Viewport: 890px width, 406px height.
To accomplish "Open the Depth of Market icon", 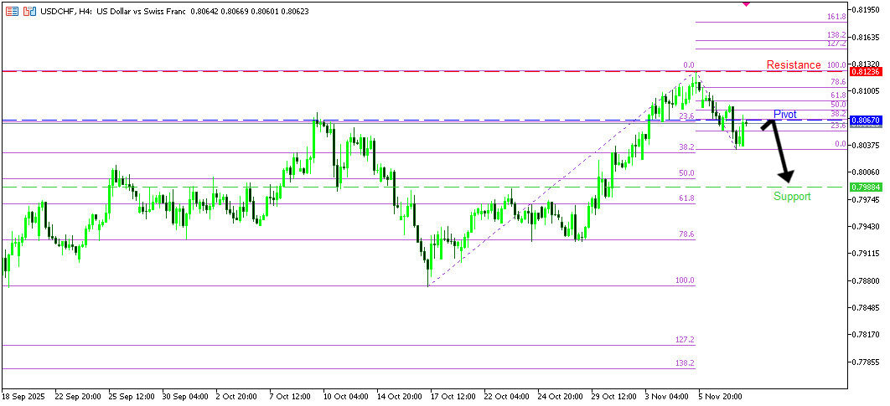I will [x=29, y=12].
